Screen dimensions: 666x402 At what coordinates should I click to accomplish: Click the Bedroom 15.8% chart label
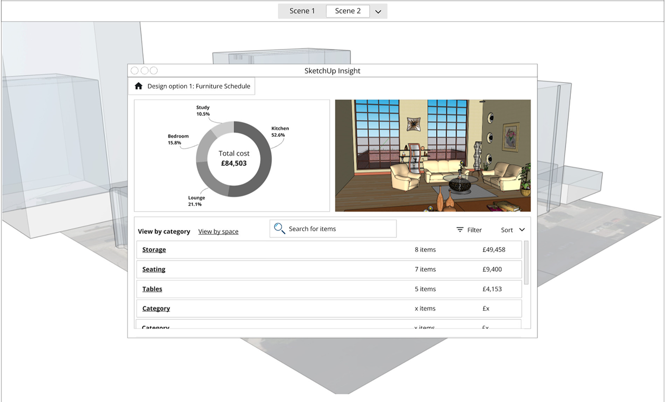click(x=178, y=139)
